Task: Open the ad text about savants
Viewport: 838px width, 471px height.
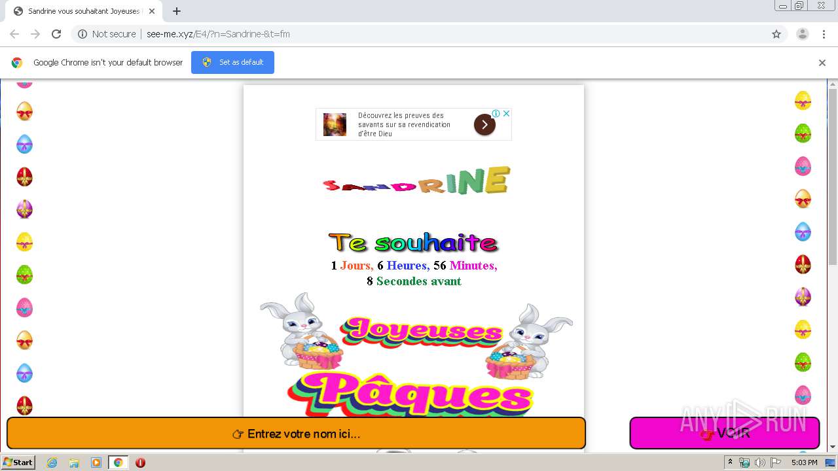Action: tap(404, 124)
